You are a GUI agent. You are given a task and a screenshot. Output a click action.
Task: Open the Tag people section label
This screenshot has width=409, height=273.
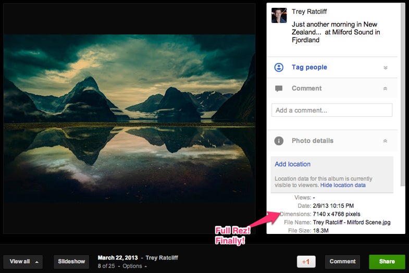pos(309,67)
